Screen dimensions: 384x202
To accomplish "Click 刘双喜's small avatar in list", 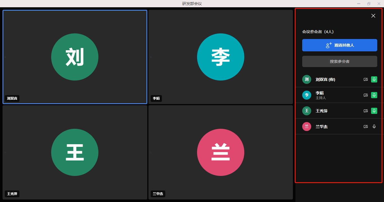I will pyautogui.click(x=307, y=79).
